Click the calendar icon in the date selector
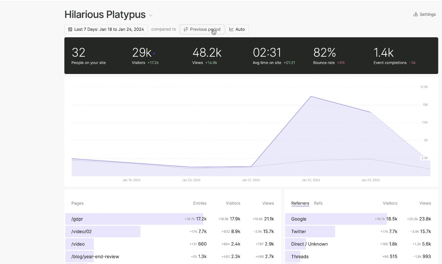This screenshot has height=264, width=442. pyautogui.click(x=70, y=29)
